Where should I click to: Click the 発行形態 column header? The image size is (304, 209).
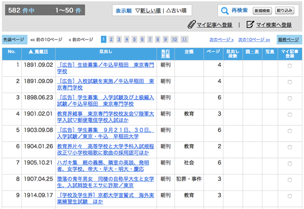165,54
